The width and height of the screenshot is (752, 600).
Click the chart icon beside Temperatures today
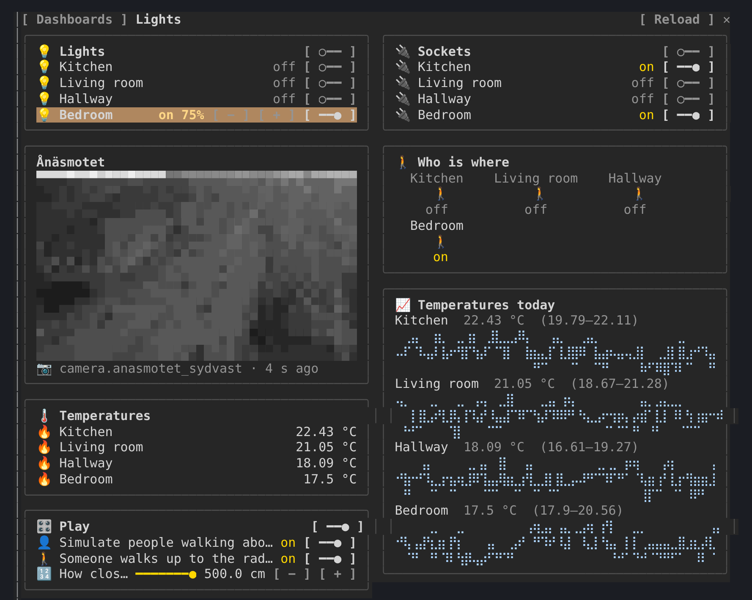403,305
